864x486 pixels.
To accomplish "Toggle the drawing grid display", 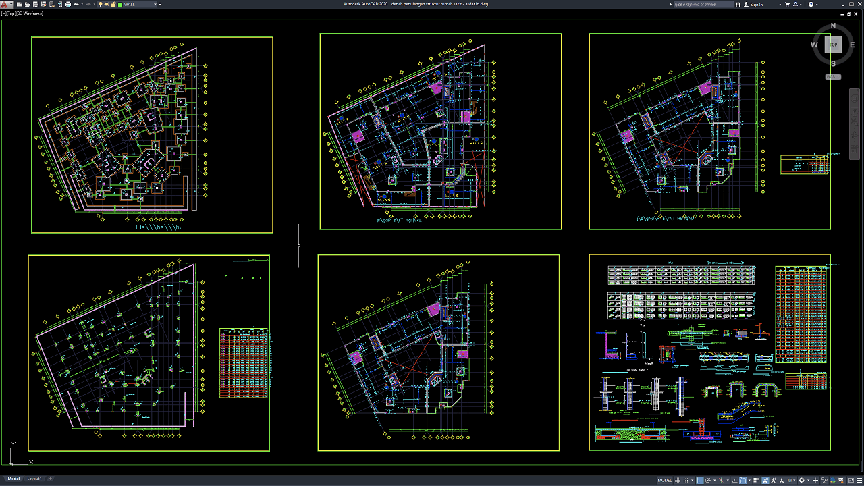I will pyautogui.click(x=678, y=480).
